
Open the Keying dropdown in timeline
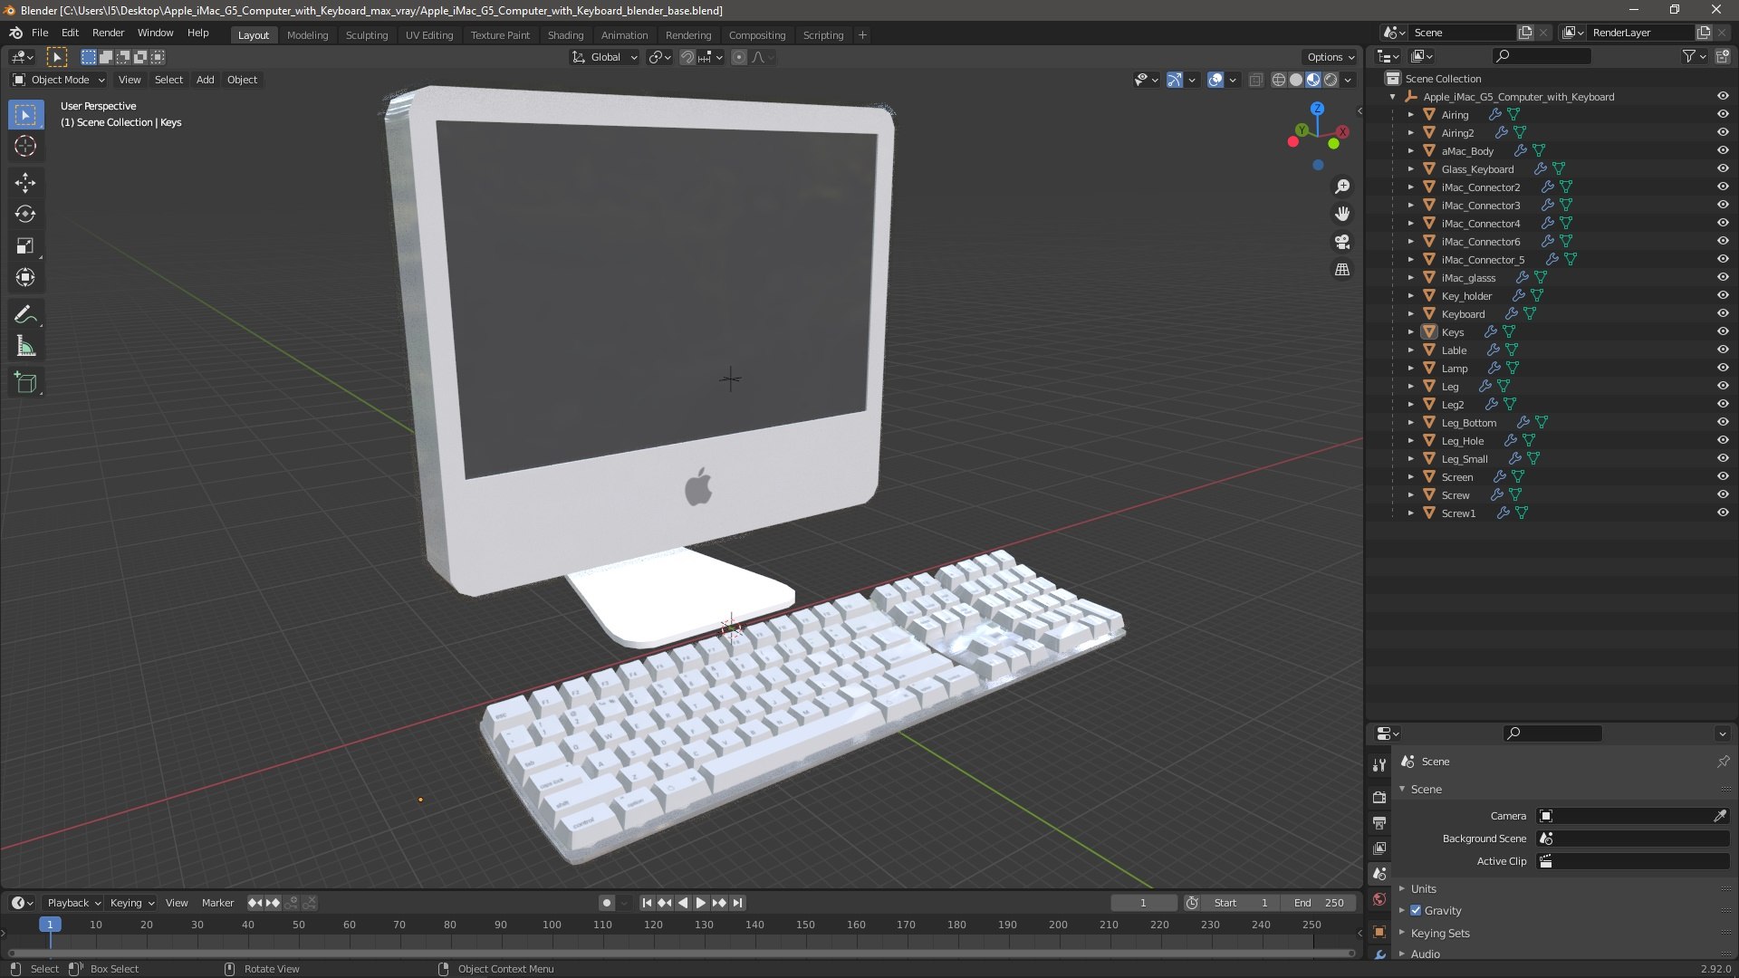(x=132, y=903)
